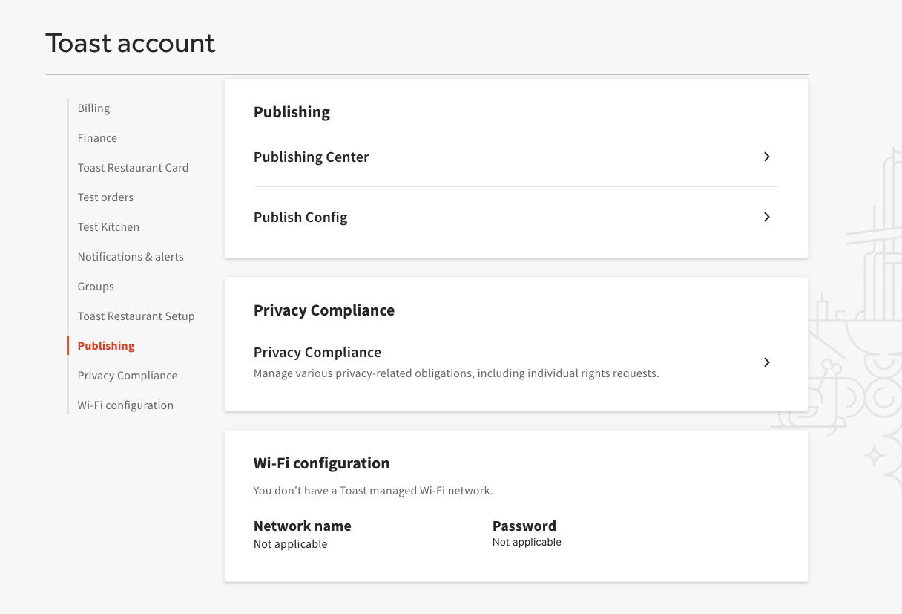Click the Network name field label

pos(302,526)
